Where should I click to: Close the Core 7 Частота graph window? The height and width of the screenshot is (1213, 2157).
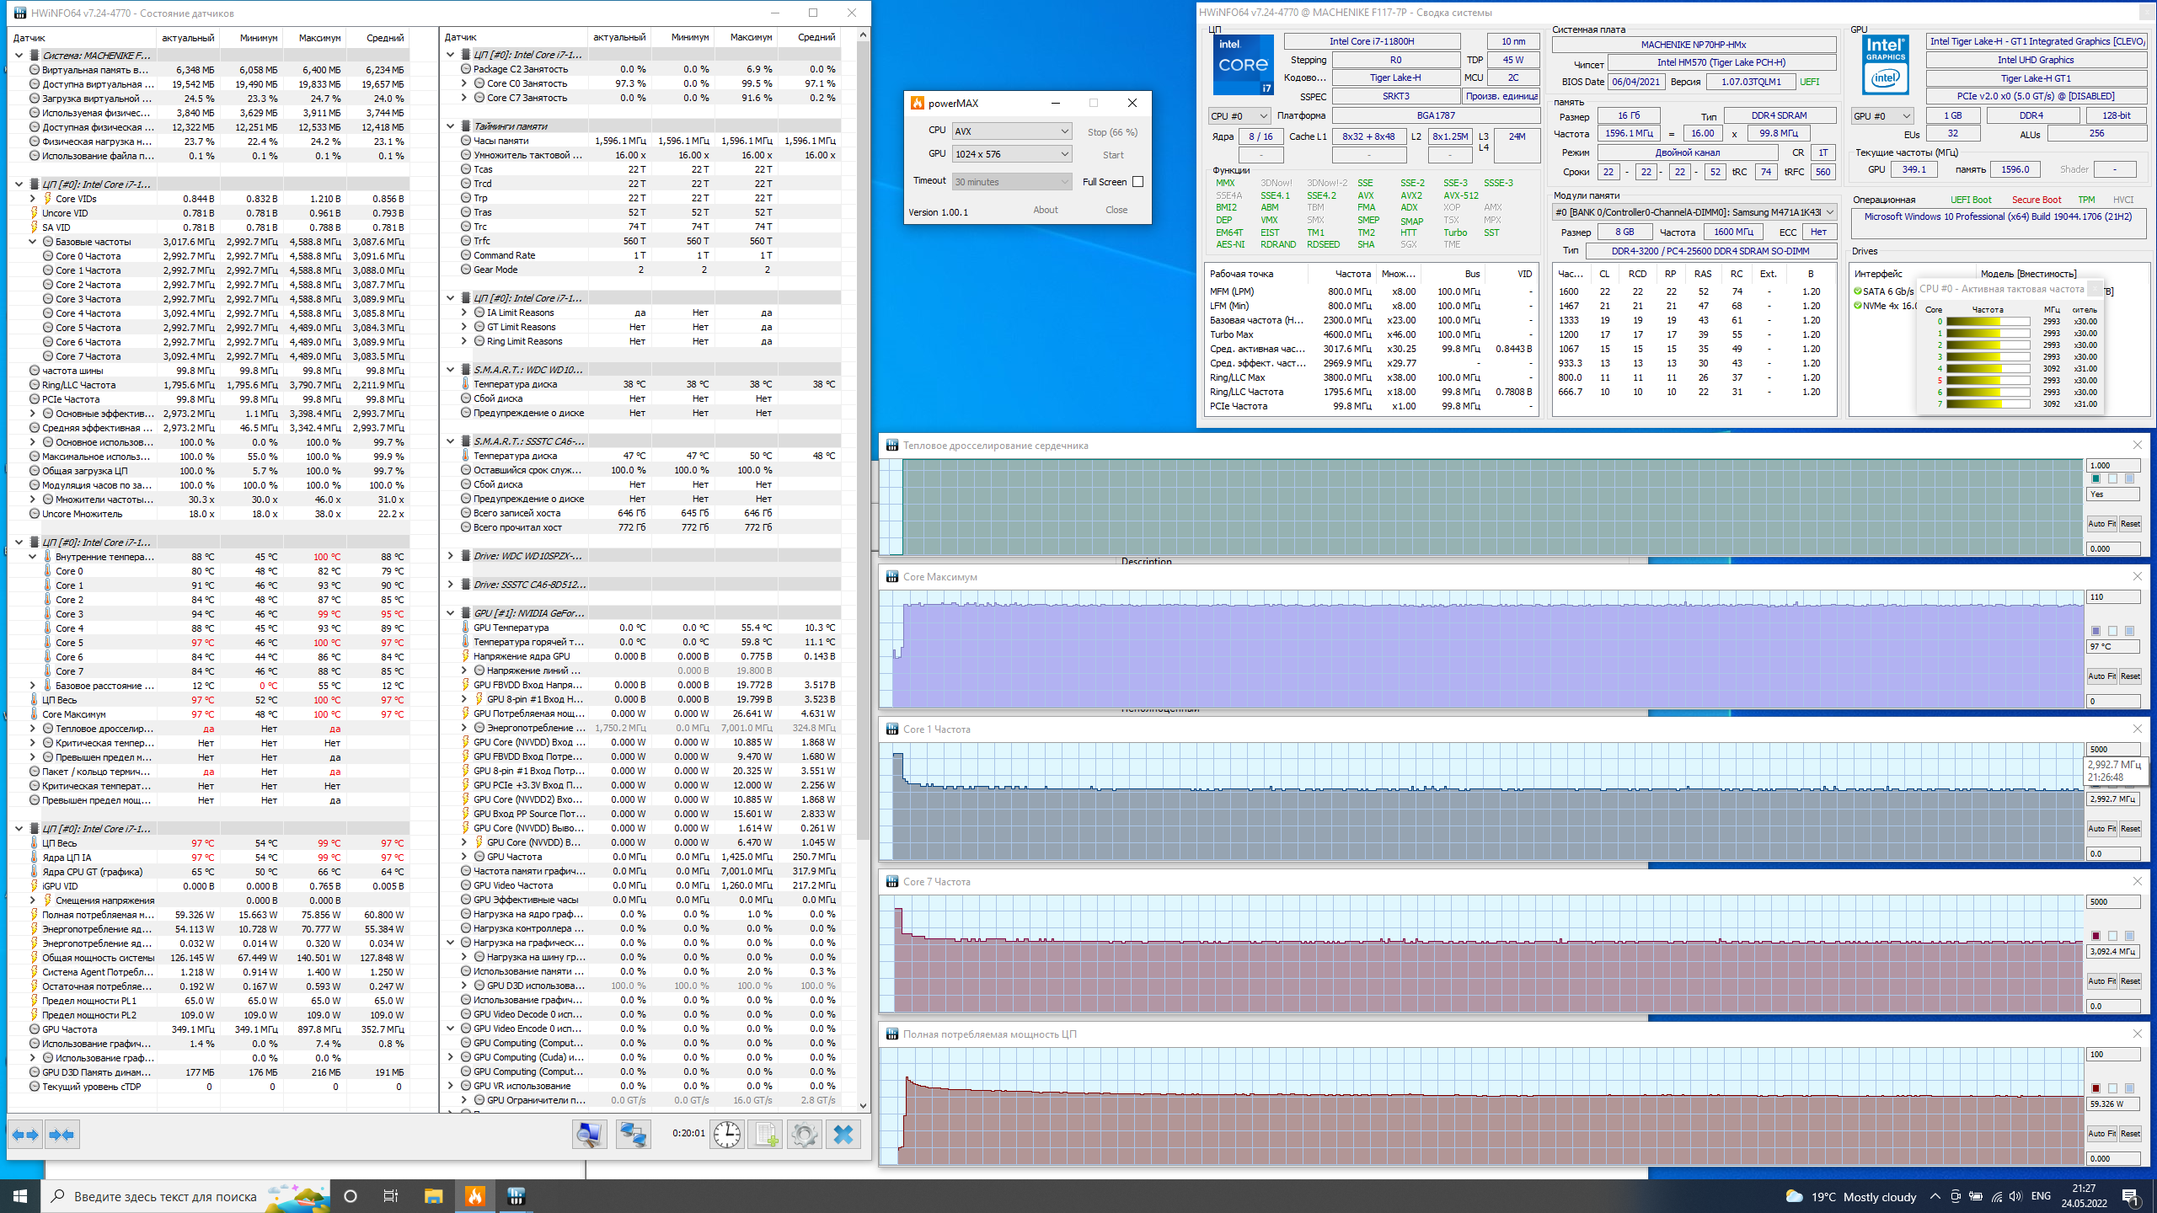click(x=2138, y=881)
